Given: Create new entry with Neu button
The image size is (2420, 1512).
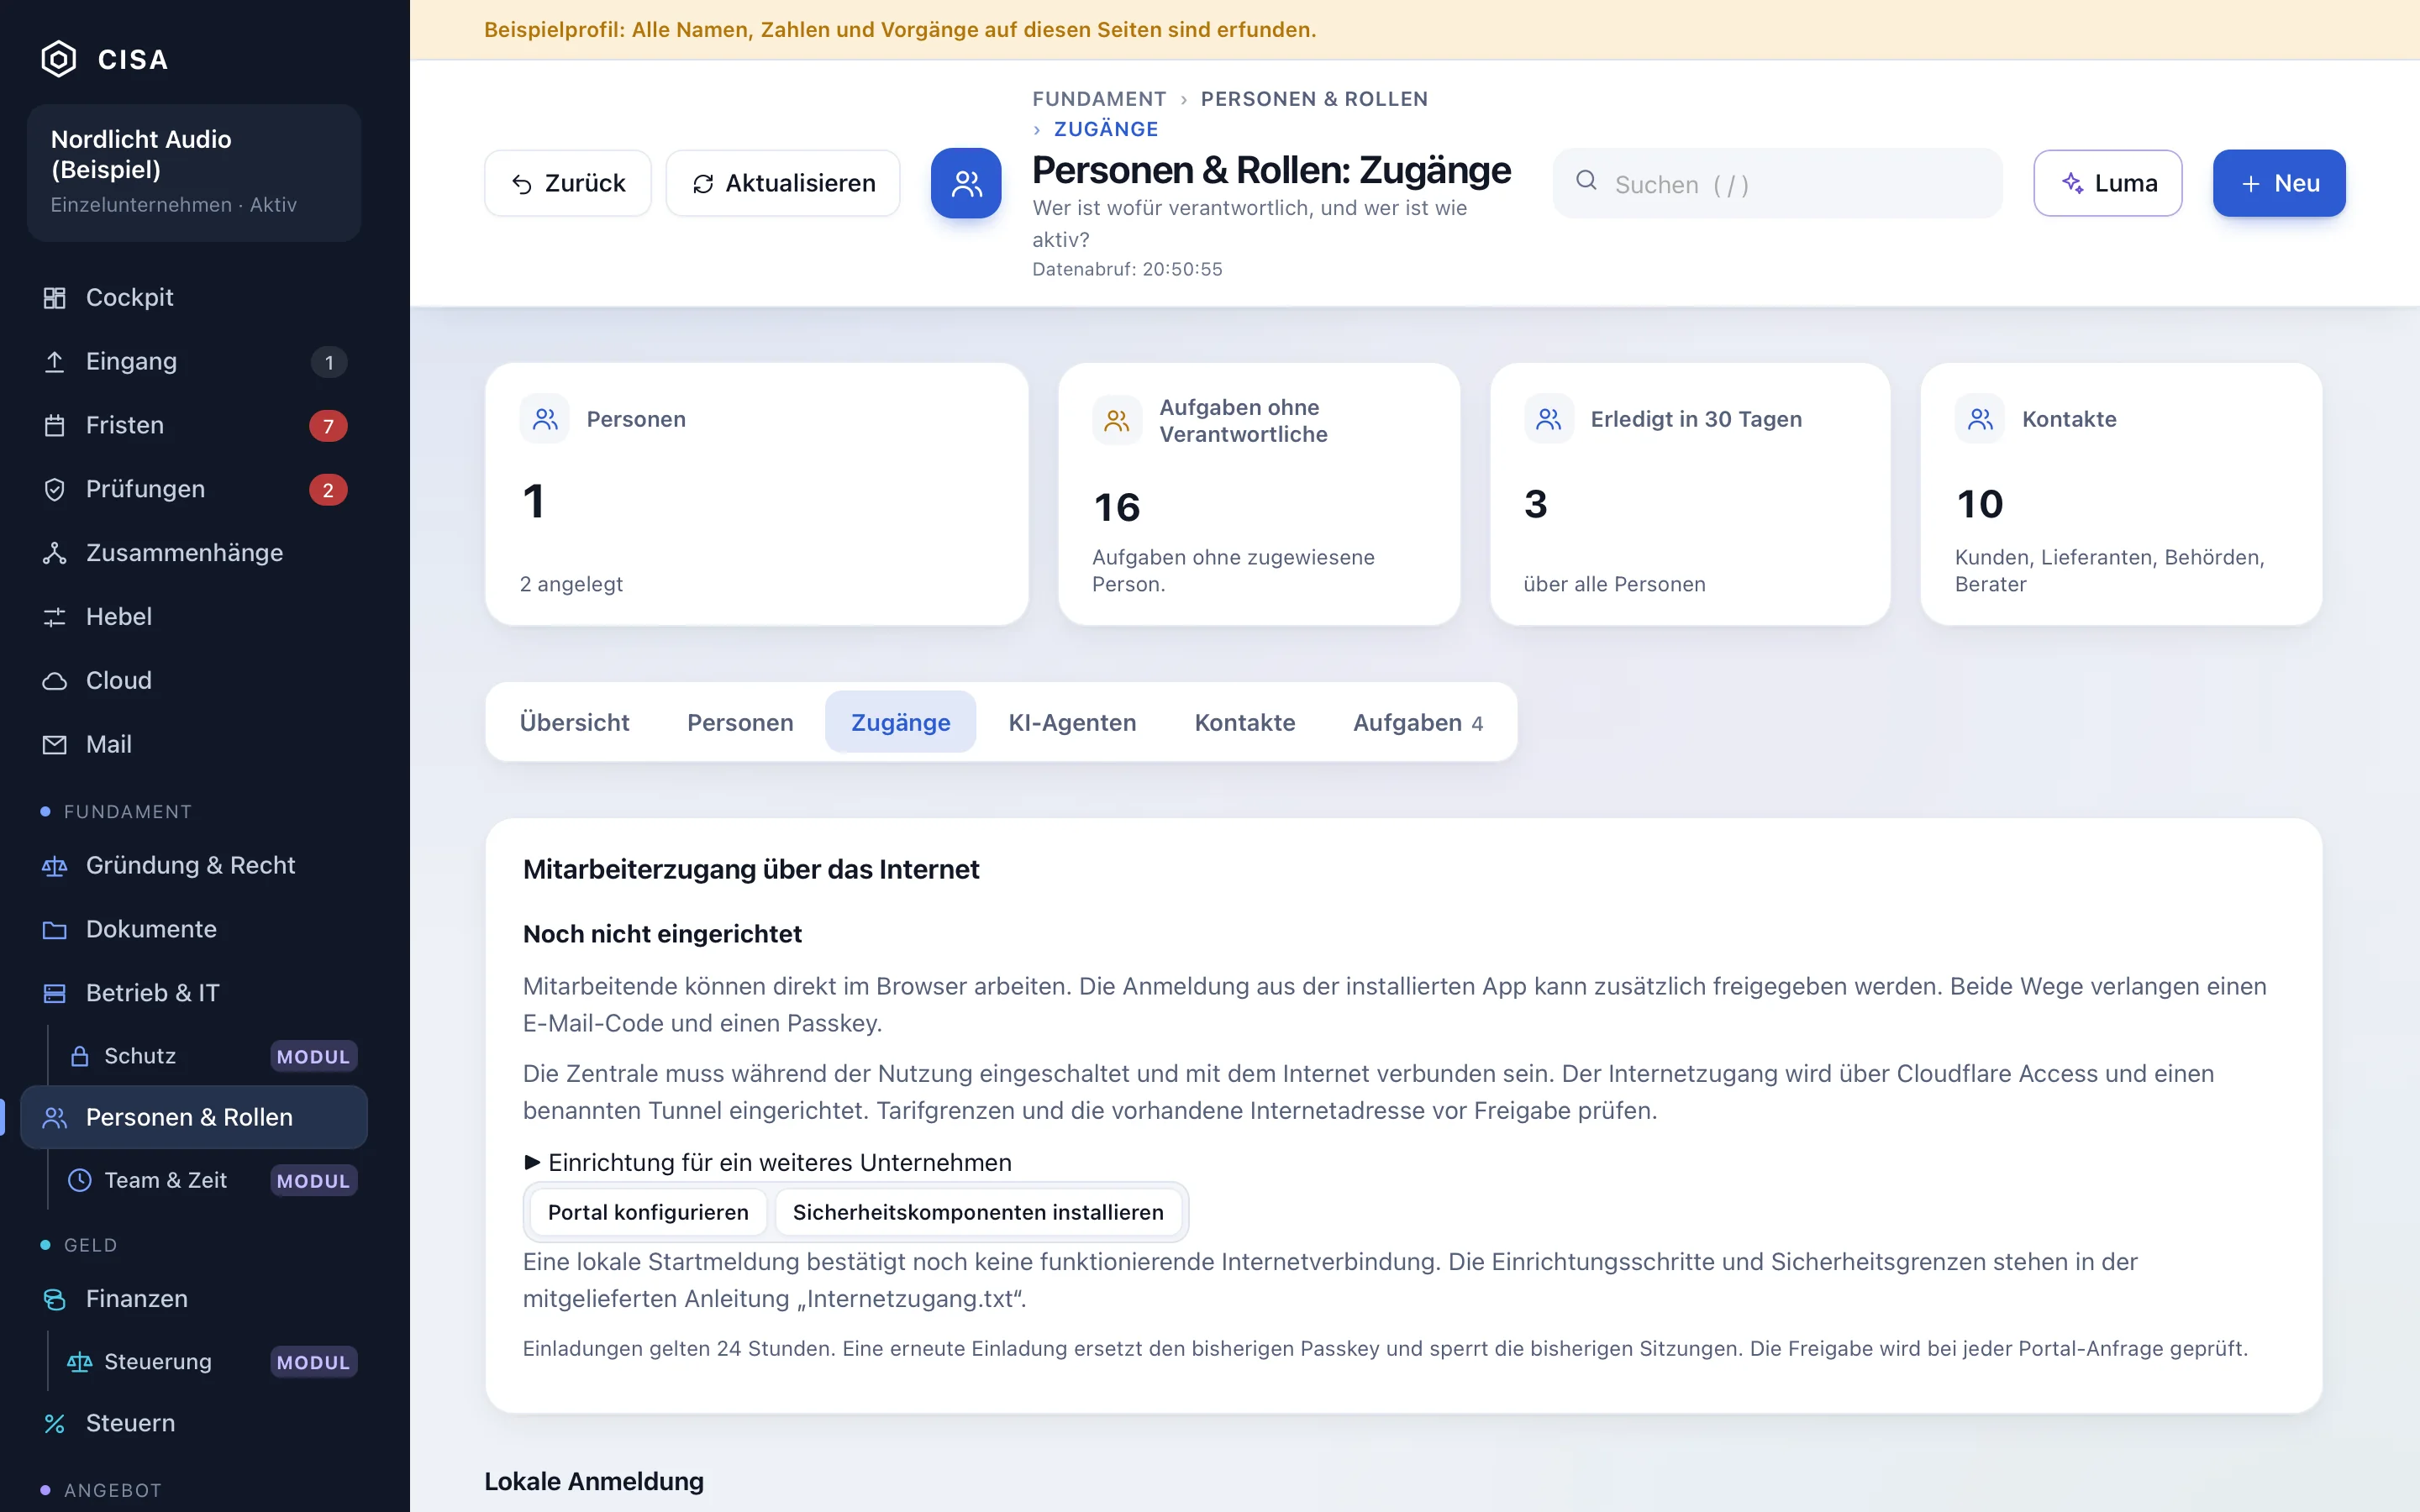Looking at the screenshot, I should coord(2279,183).
